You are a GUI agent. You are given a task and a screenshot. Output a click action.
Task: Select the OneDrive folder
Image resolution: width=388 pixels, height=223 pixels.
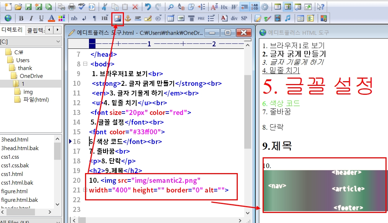31,76
